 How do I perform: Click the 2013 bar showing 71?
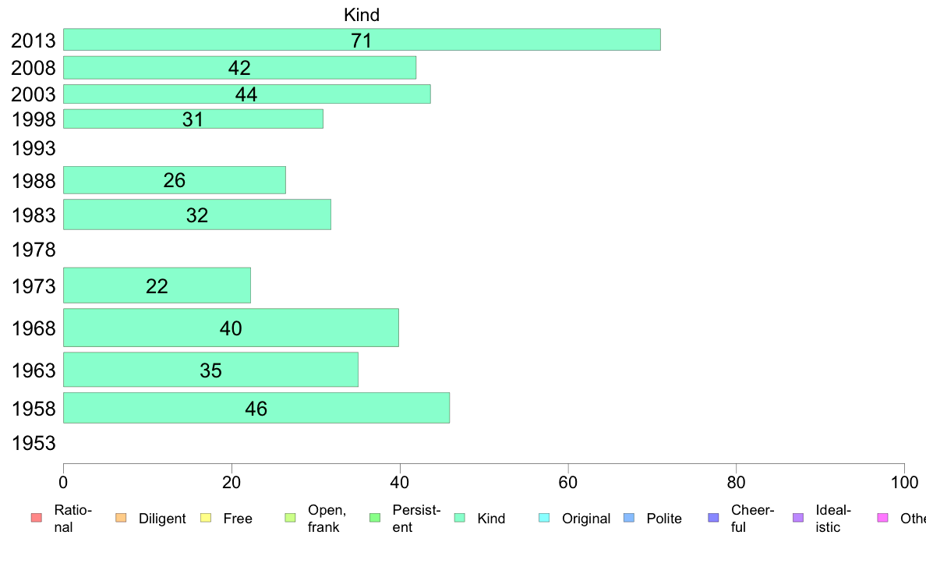tap(362, 40)
